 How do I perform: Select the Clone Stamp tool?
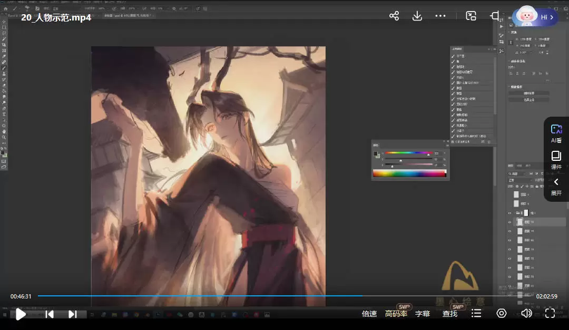click(4, 74)
